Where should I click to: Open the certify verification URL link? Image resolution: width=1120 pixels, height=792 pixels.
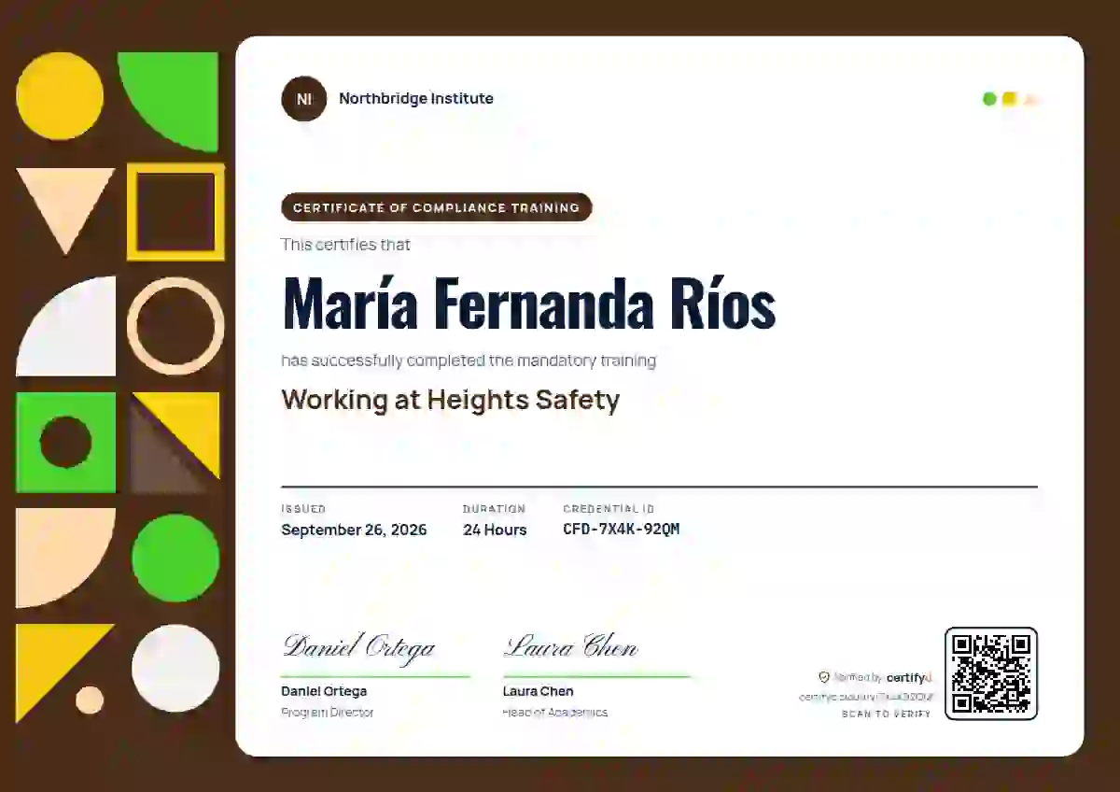866,697
